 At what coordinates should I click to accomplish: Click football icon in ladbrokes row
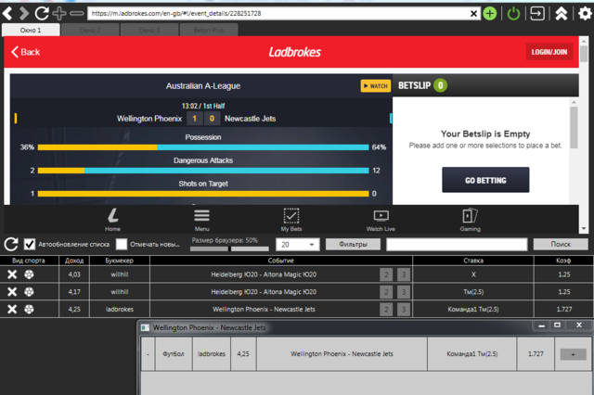29,309
